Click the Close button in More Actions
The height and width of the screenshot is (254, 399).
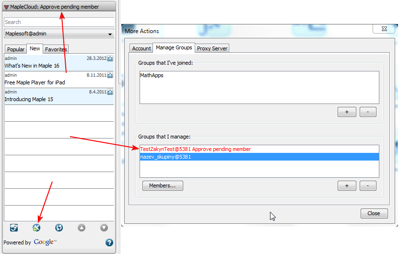click(374, 213)
